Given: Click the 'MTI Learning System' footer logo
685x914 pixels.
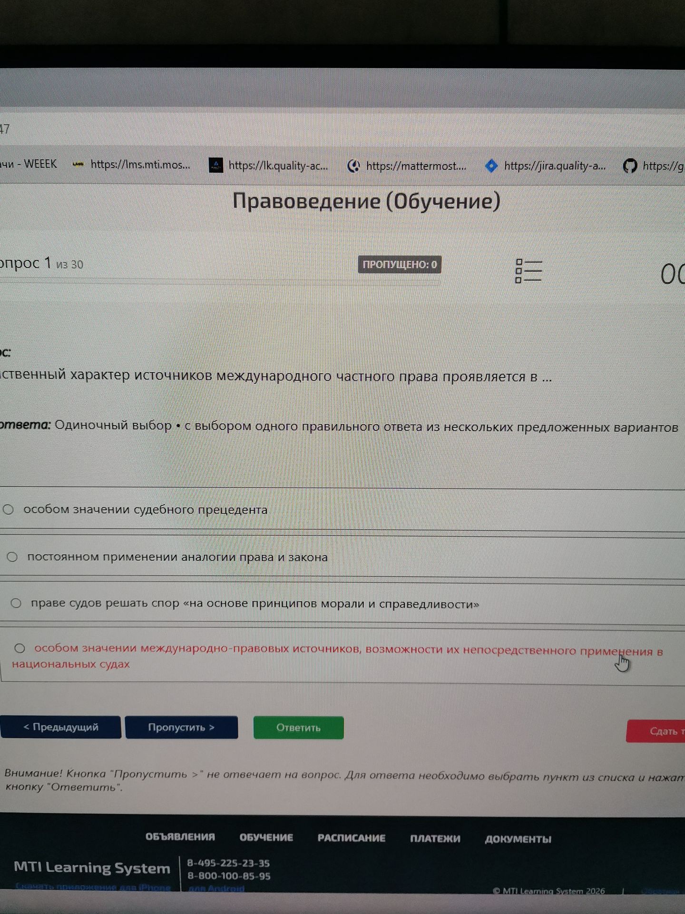Looking at the screenshot, I should [x=92, y=867].
